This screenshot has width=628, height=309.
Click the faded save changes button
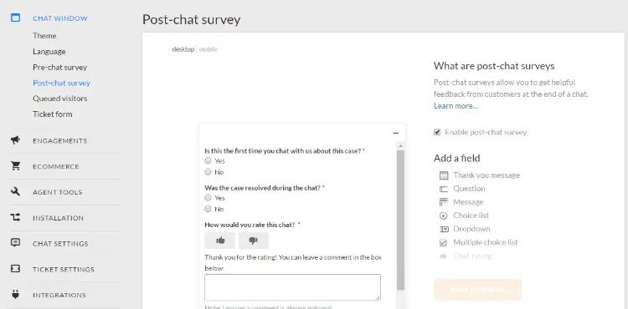[477, 290]
